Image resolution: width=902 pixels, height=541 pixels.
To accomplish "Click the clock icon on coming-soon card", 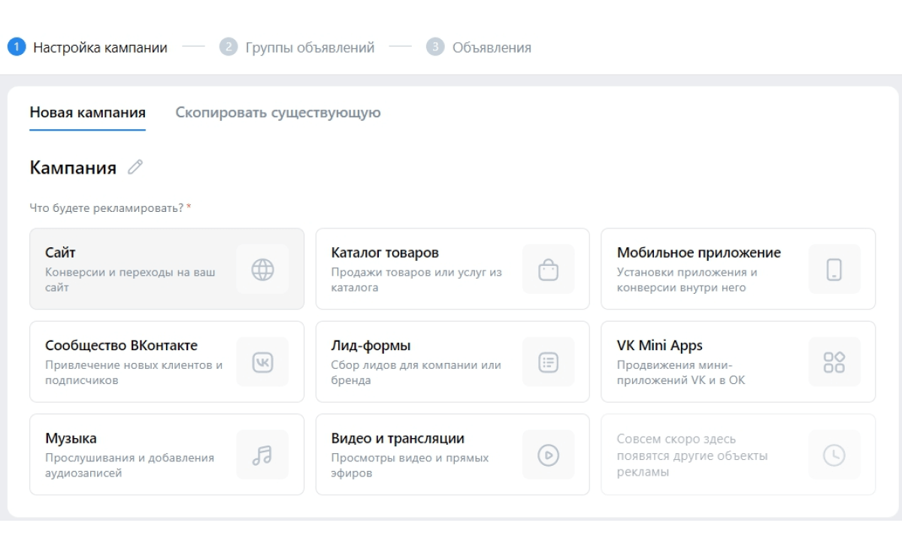I will coord(834,455).
